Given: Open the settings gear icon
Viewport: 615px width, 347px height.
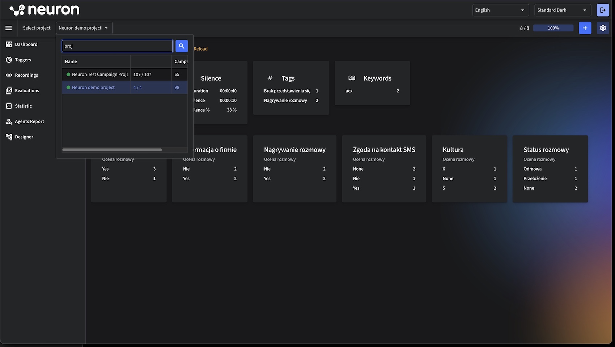Looking at the screenshot, I should [x=603, y=28].
